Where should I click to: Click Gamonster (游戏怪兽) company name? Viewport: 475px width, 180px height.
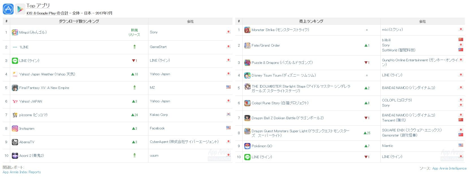tap(400, 135)
